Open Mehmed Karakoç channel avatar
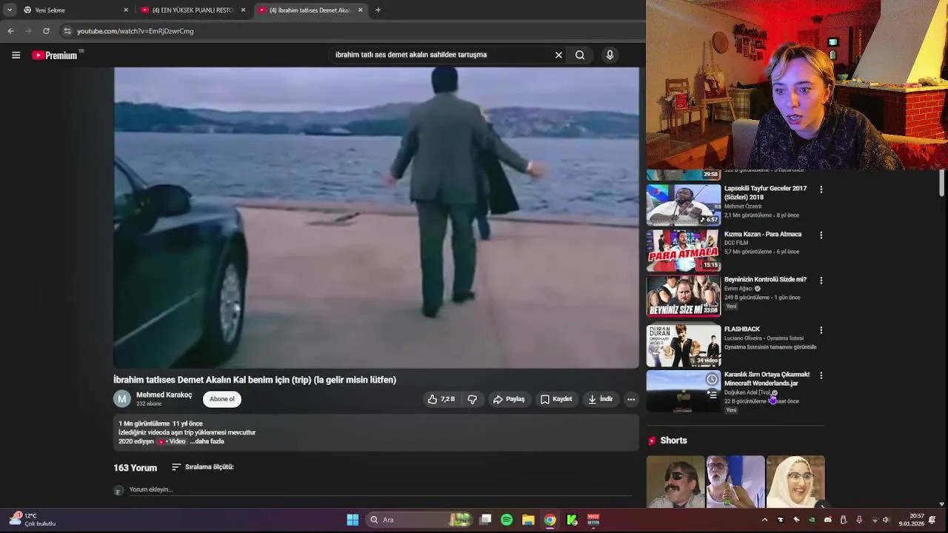This screenshot has height=533, width=948. (x=121, y=399)
